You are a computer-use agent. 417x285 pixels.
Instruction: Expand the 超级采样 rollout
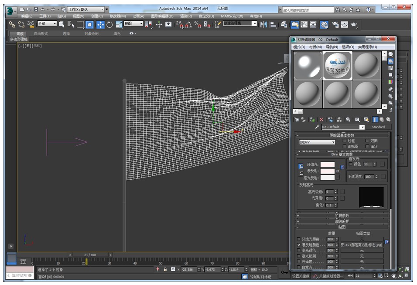click(342, 221)
